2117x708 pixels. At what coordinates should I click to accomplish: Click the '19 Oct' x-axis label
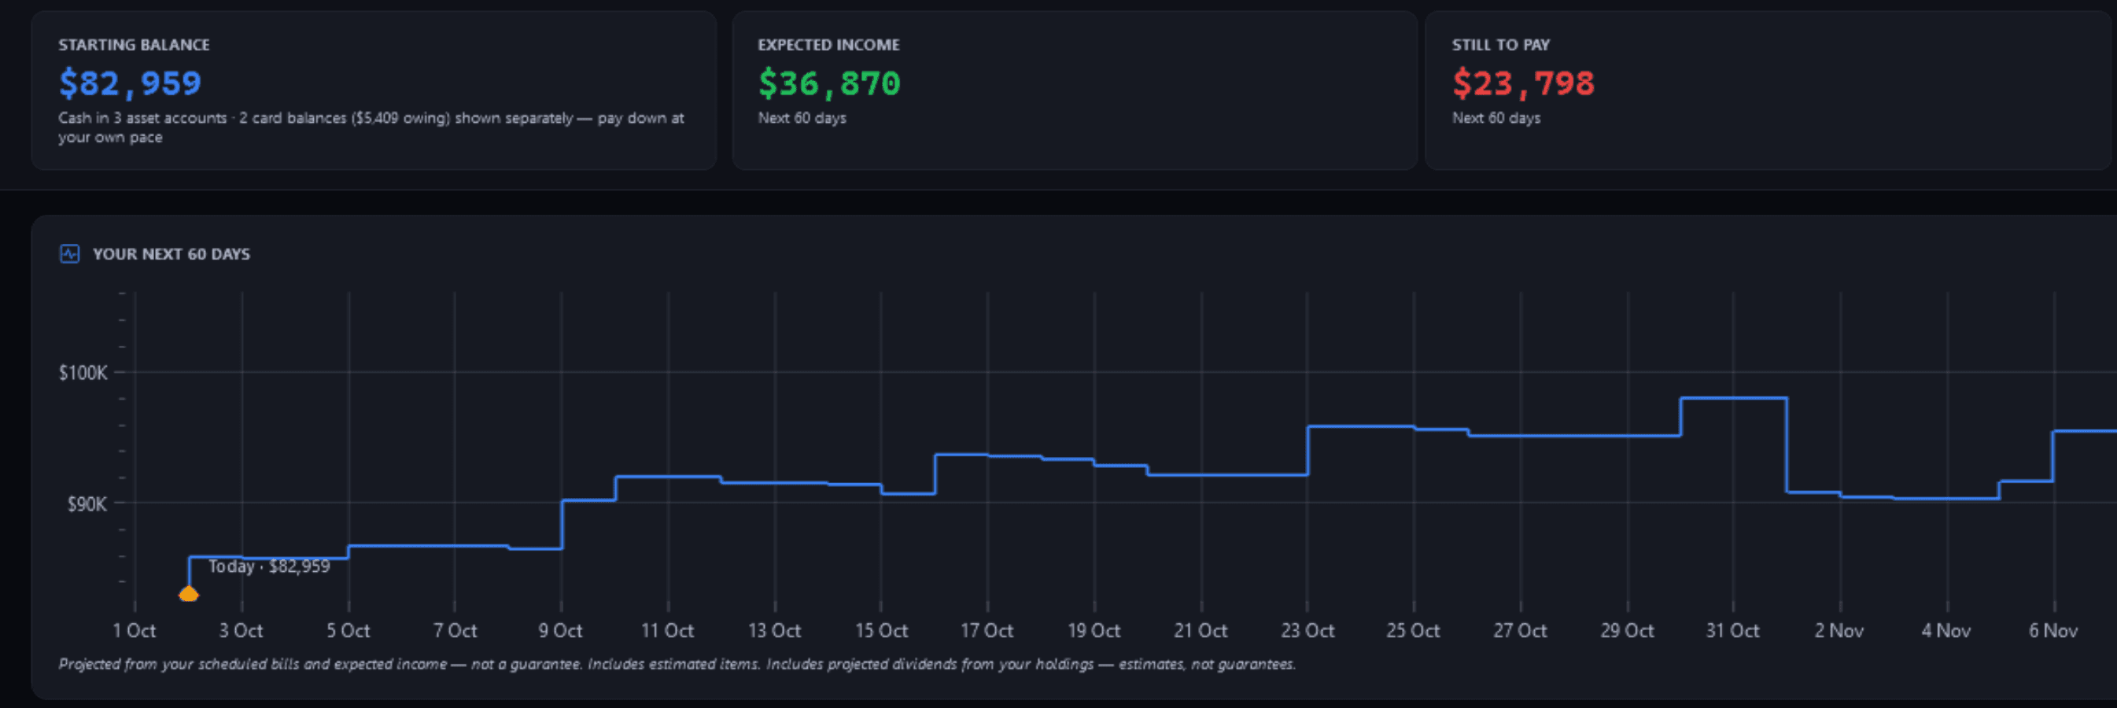coord(1094,631)
